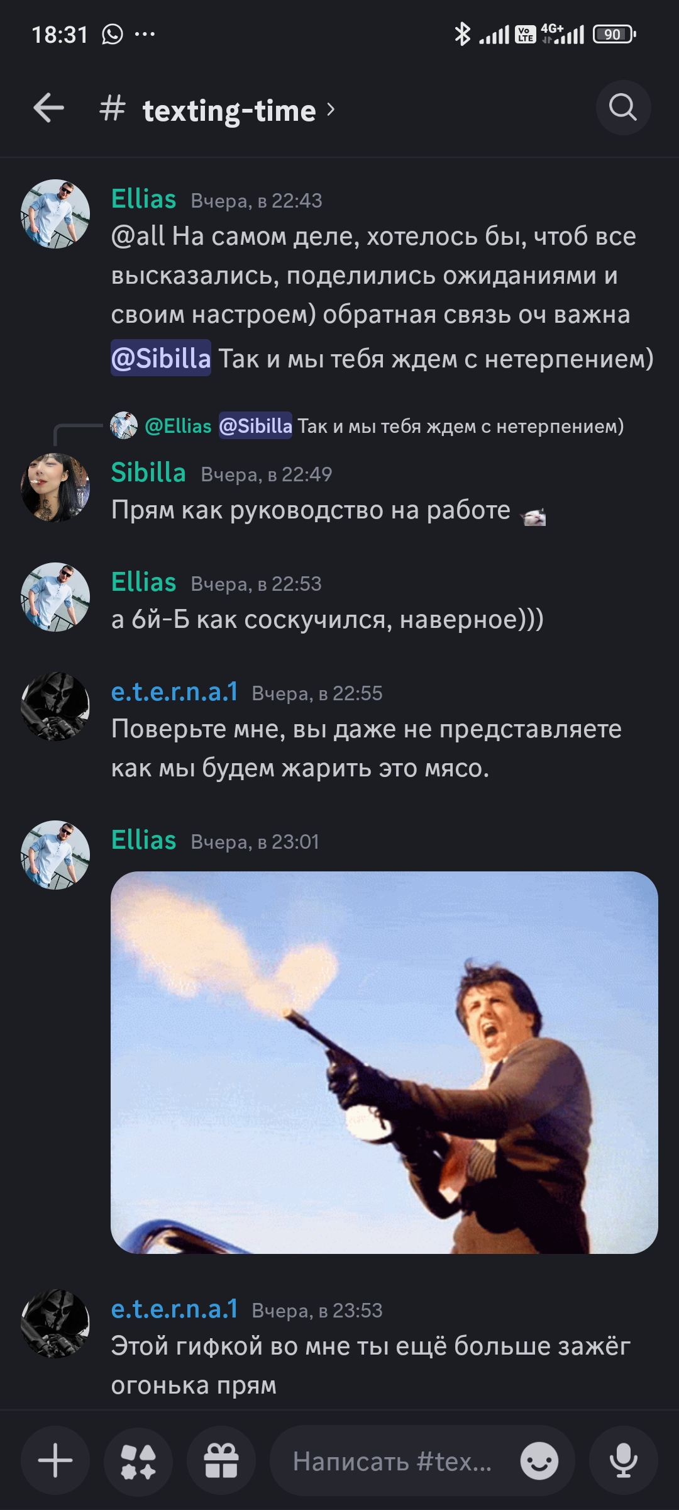The height and width of the screenshot is (1510, 679).
Task: Go back using the arrow icon
Action: point(49,108)
